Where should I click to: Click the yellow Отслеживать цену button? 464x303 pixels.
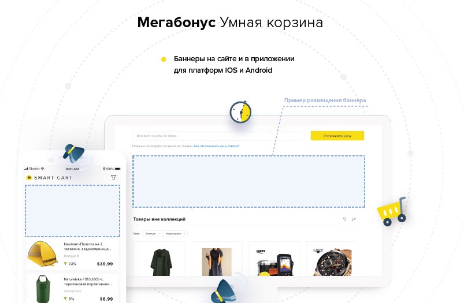(x=337, y=136)
